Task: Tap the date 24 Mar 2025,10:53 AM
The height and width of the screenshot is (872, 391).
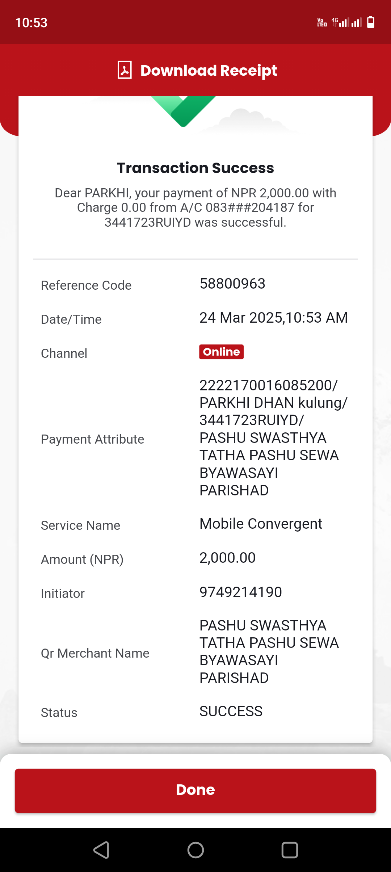Action: (x=274, y=318)
